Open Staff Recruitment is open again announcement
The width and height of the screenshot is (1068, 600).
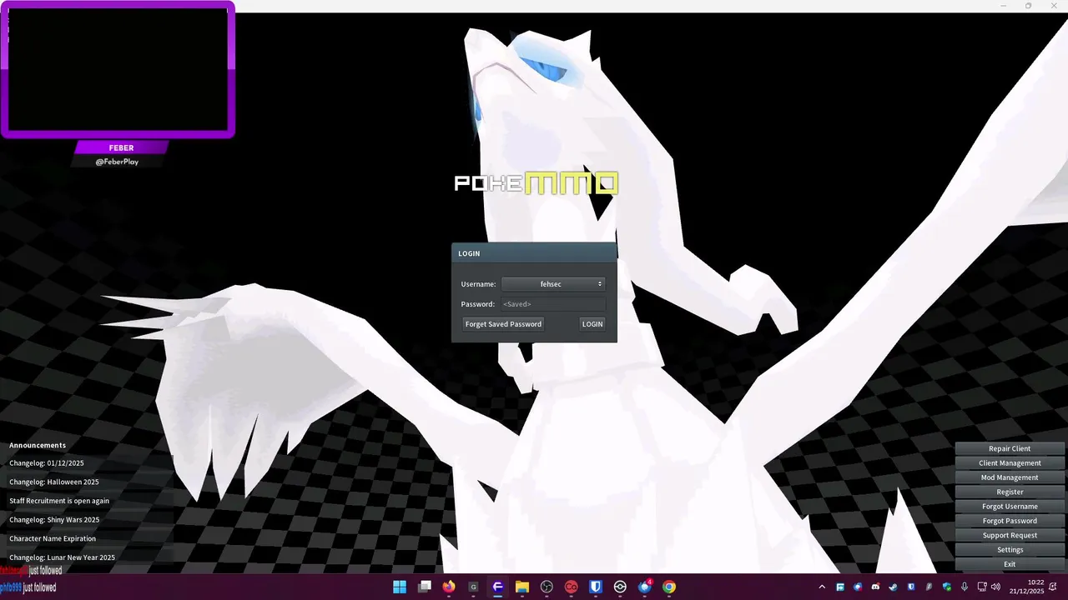[59, 501]
